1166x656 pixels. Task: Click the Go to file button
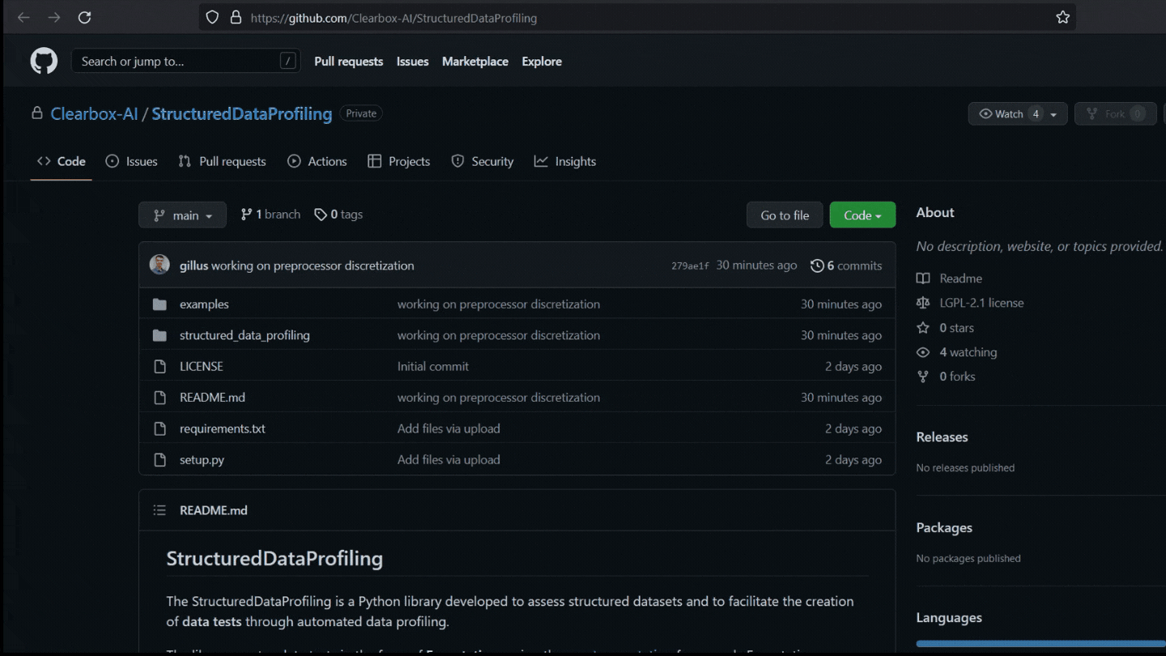(x=785, y=215)
